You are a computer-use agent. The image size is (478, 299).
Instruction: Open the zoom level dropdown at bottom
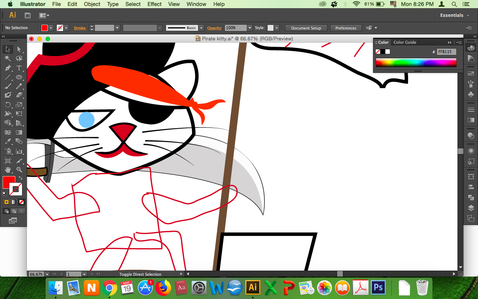tap(47, 274)
